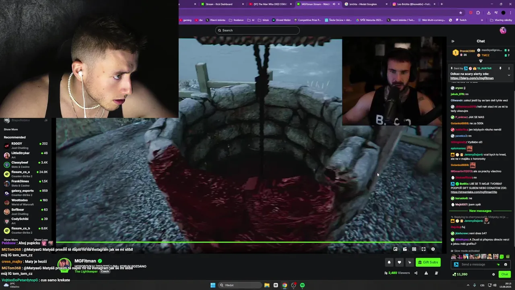Click the sparkle subscribe icon button
Viewport: 515px width, 290px height.
tap(410, 262)
